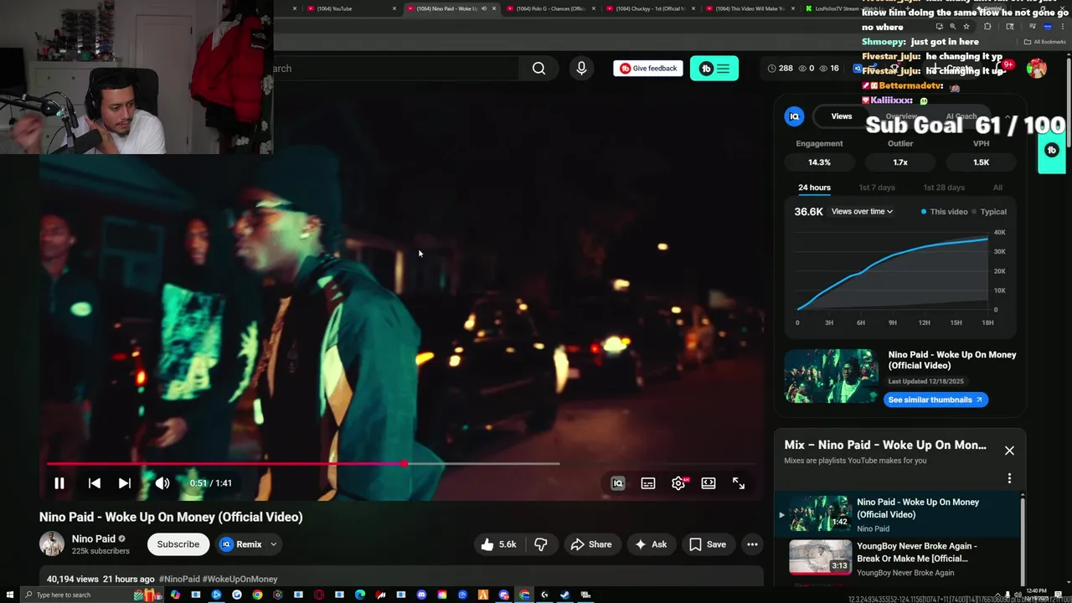Share the video
Image resolution: width=1072 pixels, height=603 pixels.
click(591, 544)
